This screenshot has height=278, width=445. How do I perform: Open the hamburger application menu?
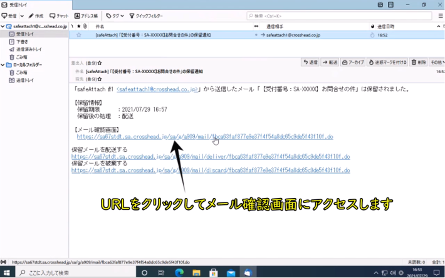441,16
